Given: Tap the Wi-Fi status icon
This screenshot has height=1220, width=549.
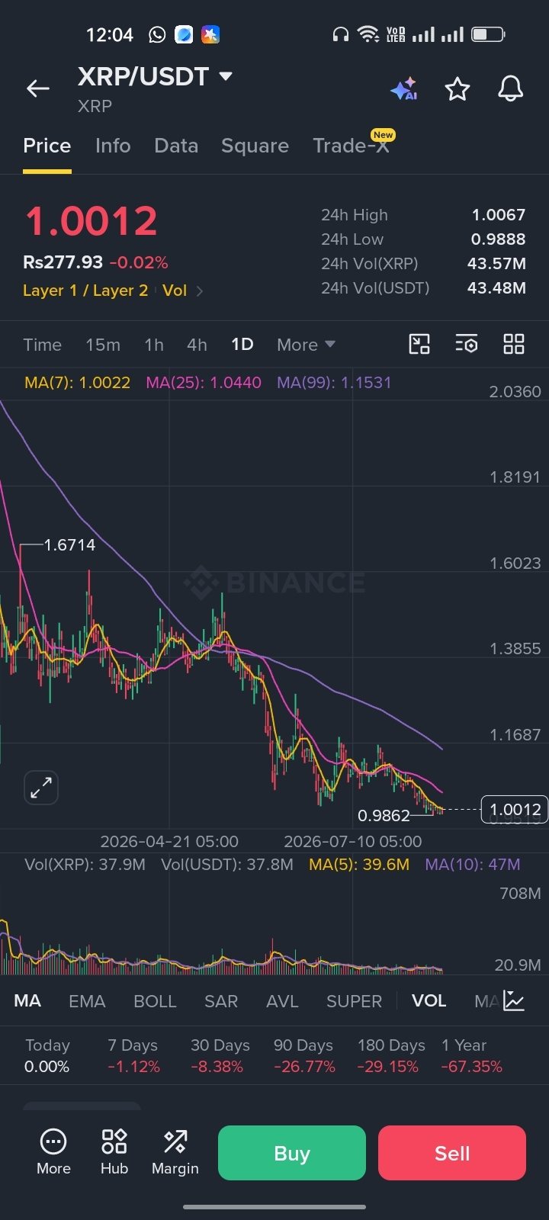Looking at the screenshot, I should point(368,34).
